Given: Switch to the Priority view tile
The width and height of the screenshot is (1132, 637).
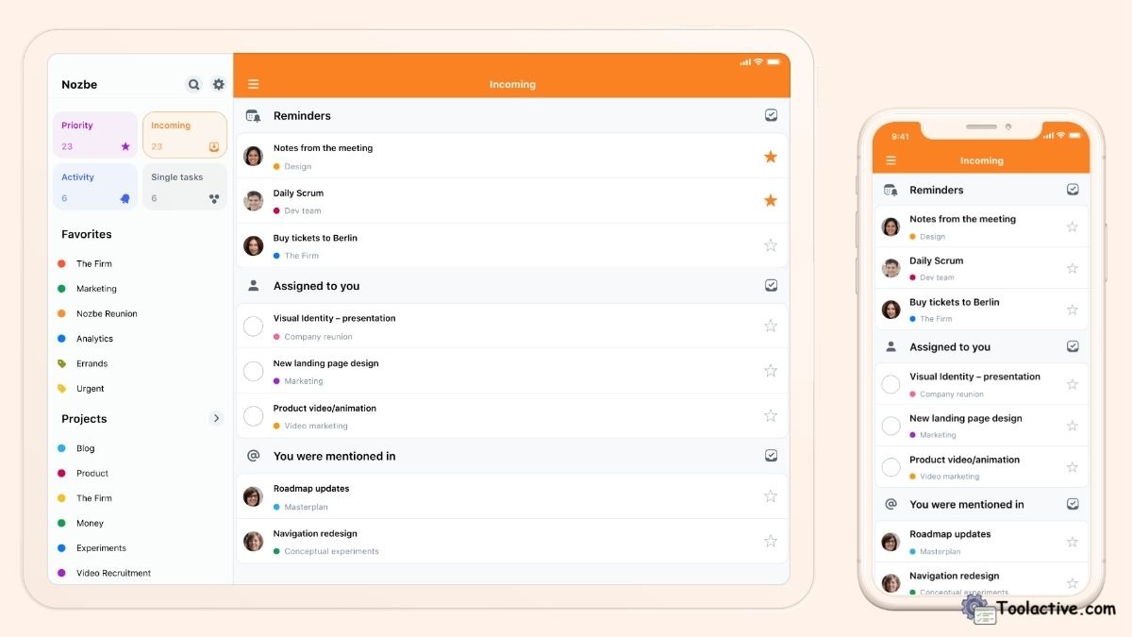Looking at the screenshot, I should click(x=95, y=135).
